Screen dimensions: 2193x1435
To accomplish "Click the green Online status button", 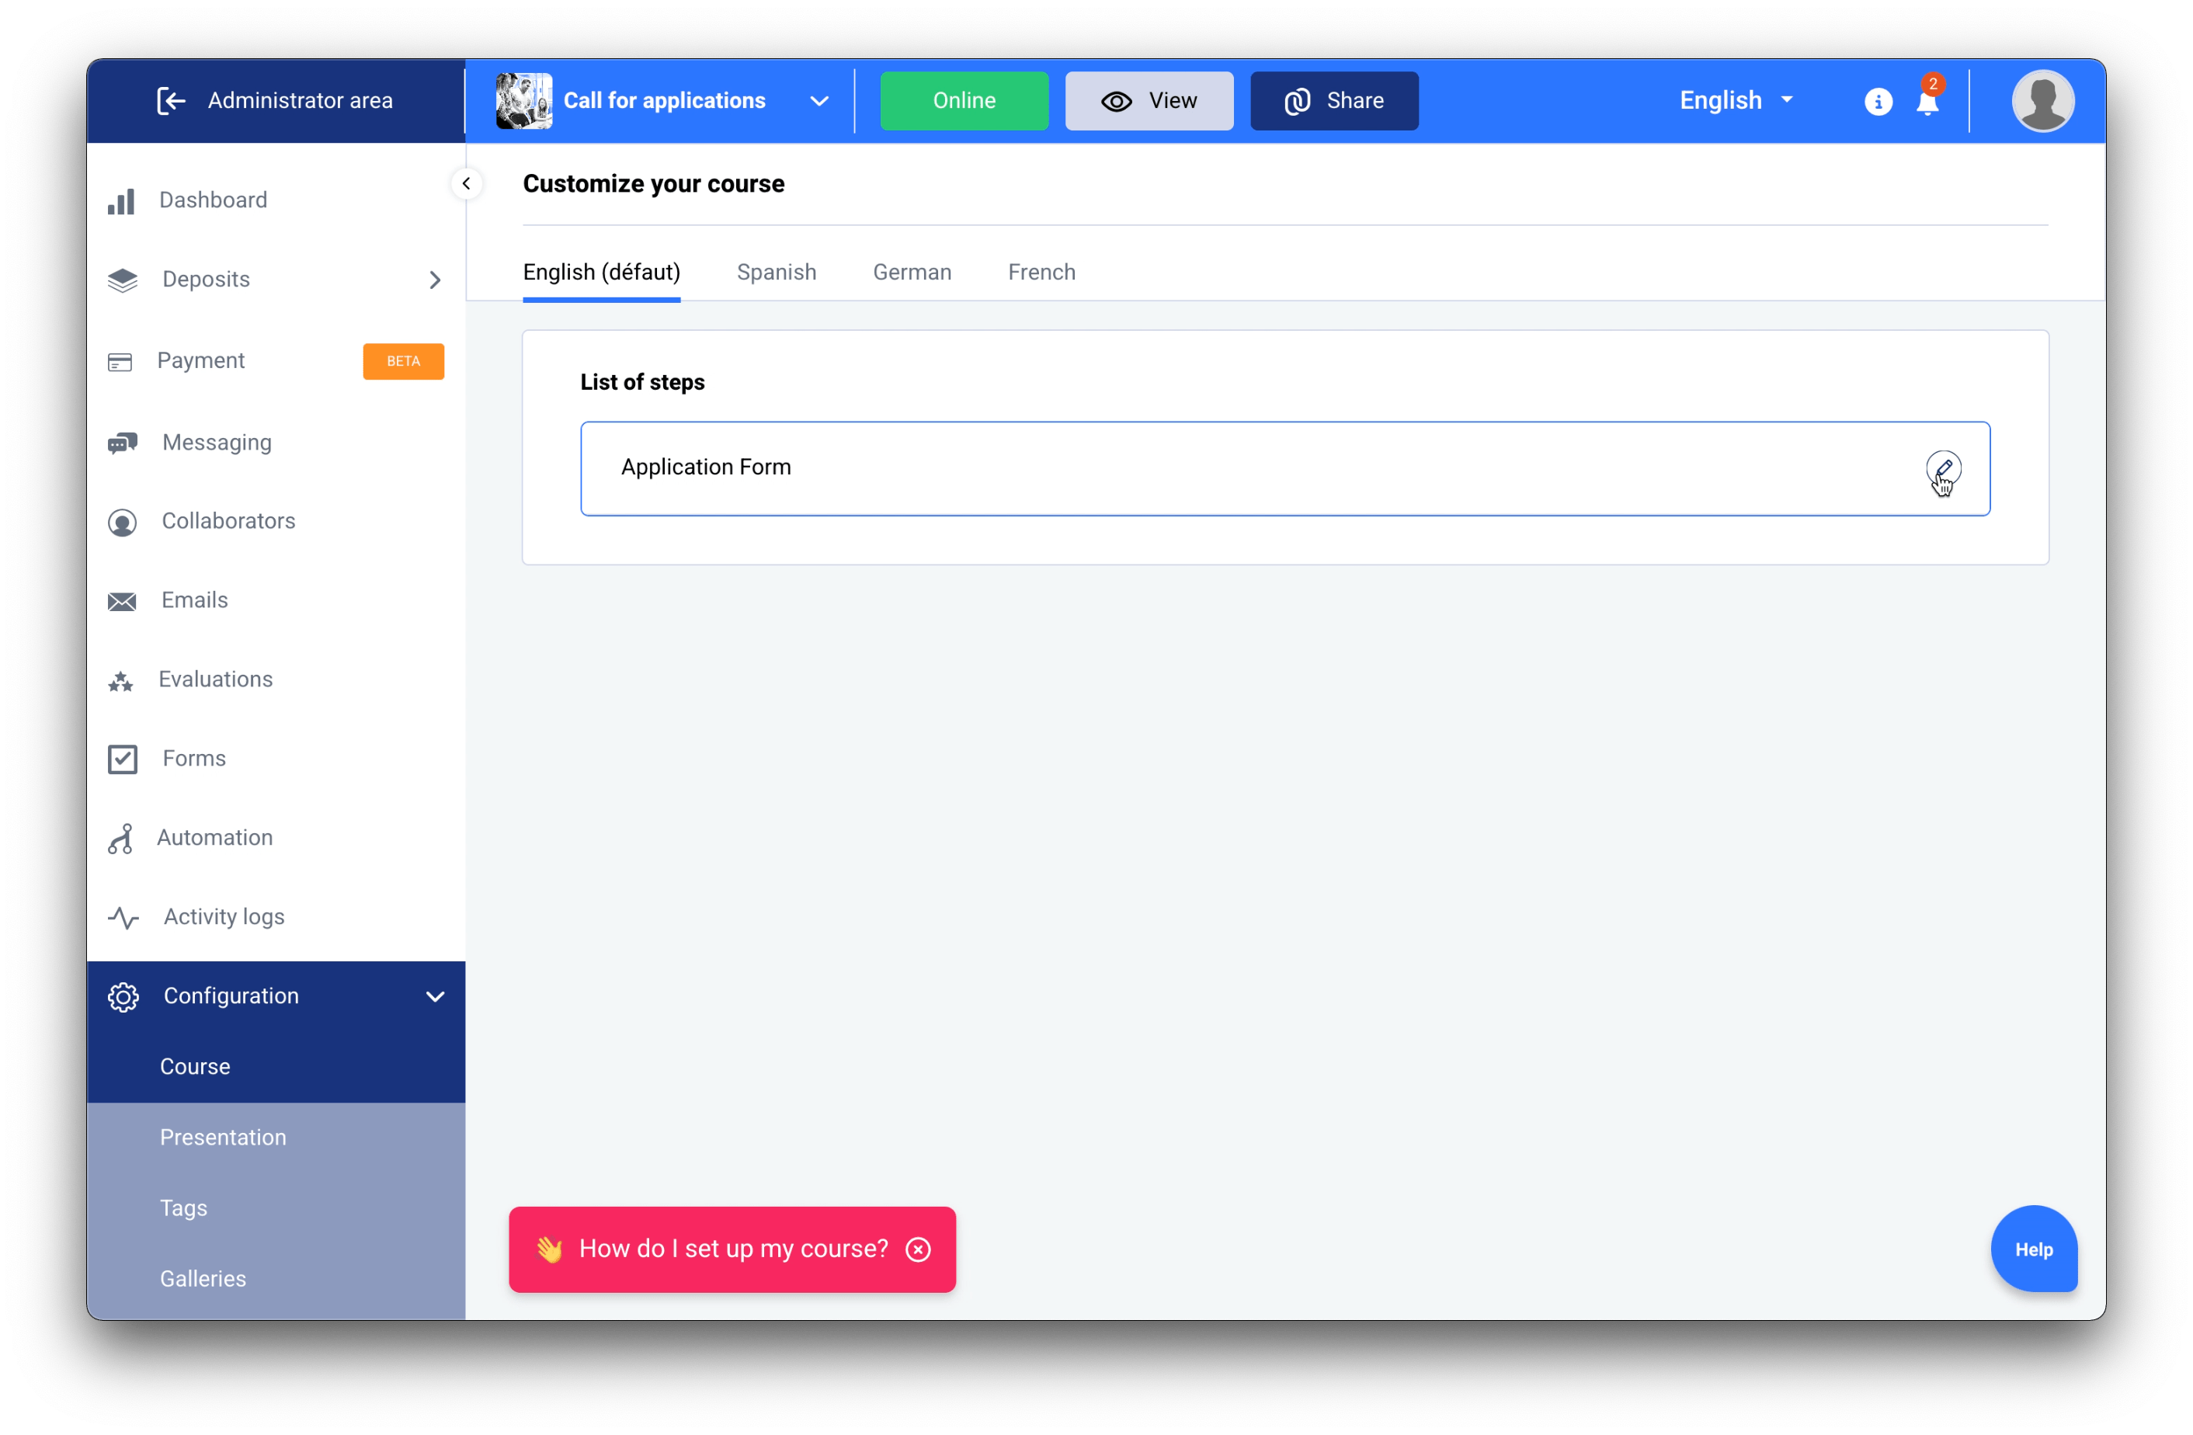I will 964,100.
